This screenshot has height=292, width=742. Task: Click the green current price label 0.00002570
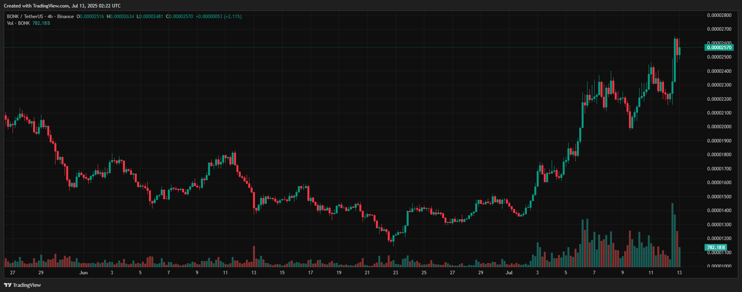719,48
